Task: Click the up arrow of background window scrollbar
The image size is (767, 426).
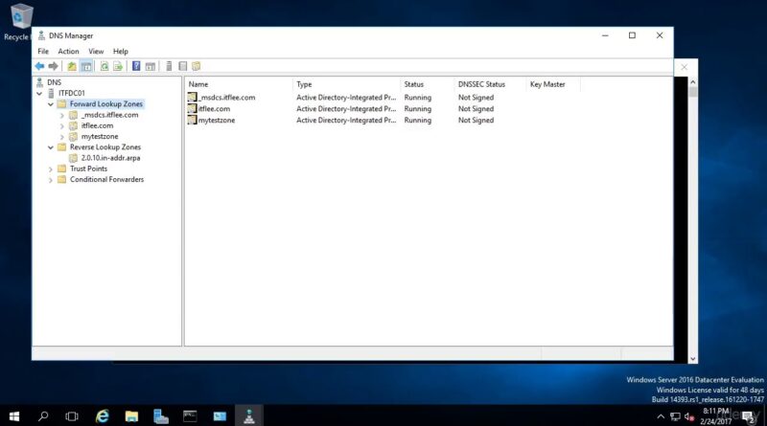Action: pos(692,82)
